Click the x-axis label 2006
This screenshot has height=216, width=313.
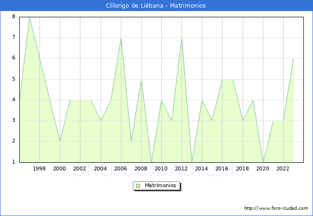coord(120,168)
